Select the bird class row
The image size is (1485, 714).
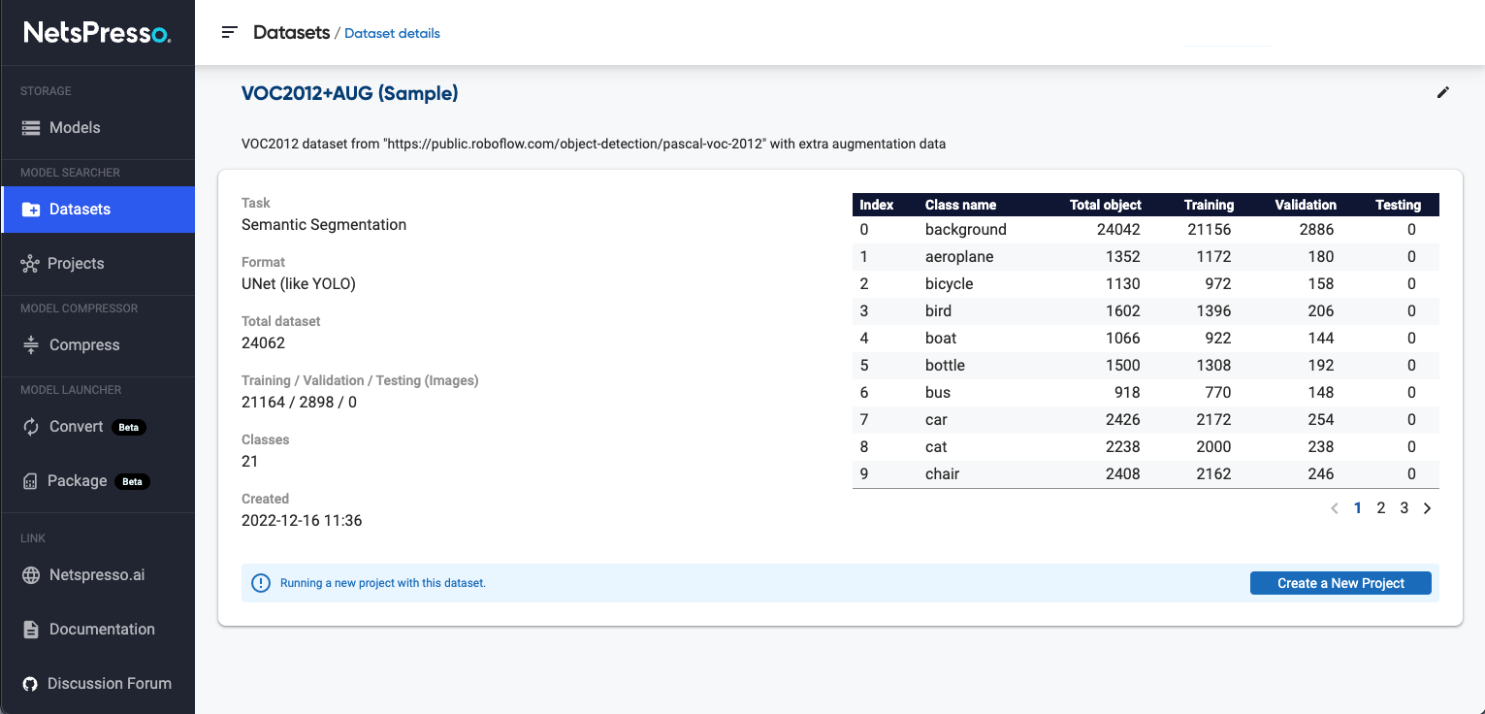1146,311
